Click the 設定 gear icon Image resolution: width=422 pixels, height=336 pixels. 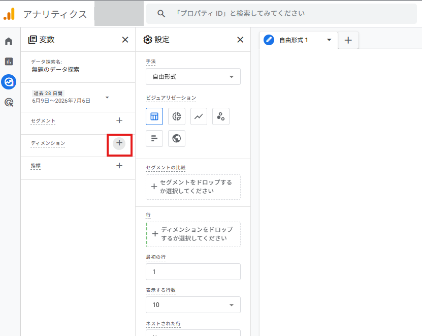(x=147, y=40)
